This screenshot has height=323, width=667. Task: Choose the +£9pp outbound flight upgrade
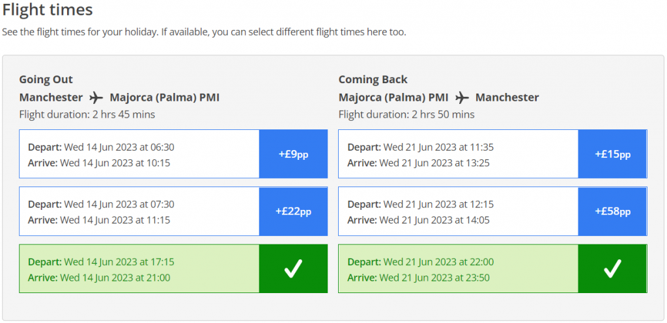pyautogui.click(x=294, y=154)
